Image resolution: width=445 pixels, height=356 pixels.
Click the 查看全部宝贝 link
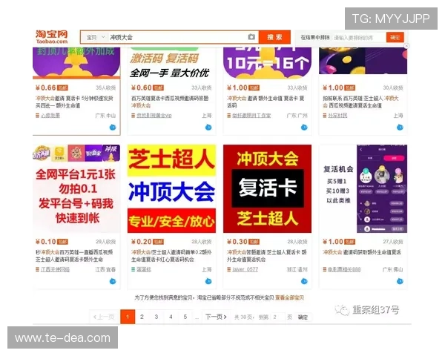(x=289, y=297)
